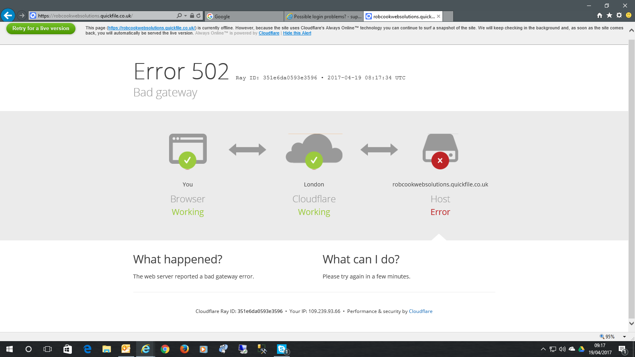The height and width of the screenshot is (357, 635).
Task: Click the scrollbar up arrow
Action: pos(631,31)
